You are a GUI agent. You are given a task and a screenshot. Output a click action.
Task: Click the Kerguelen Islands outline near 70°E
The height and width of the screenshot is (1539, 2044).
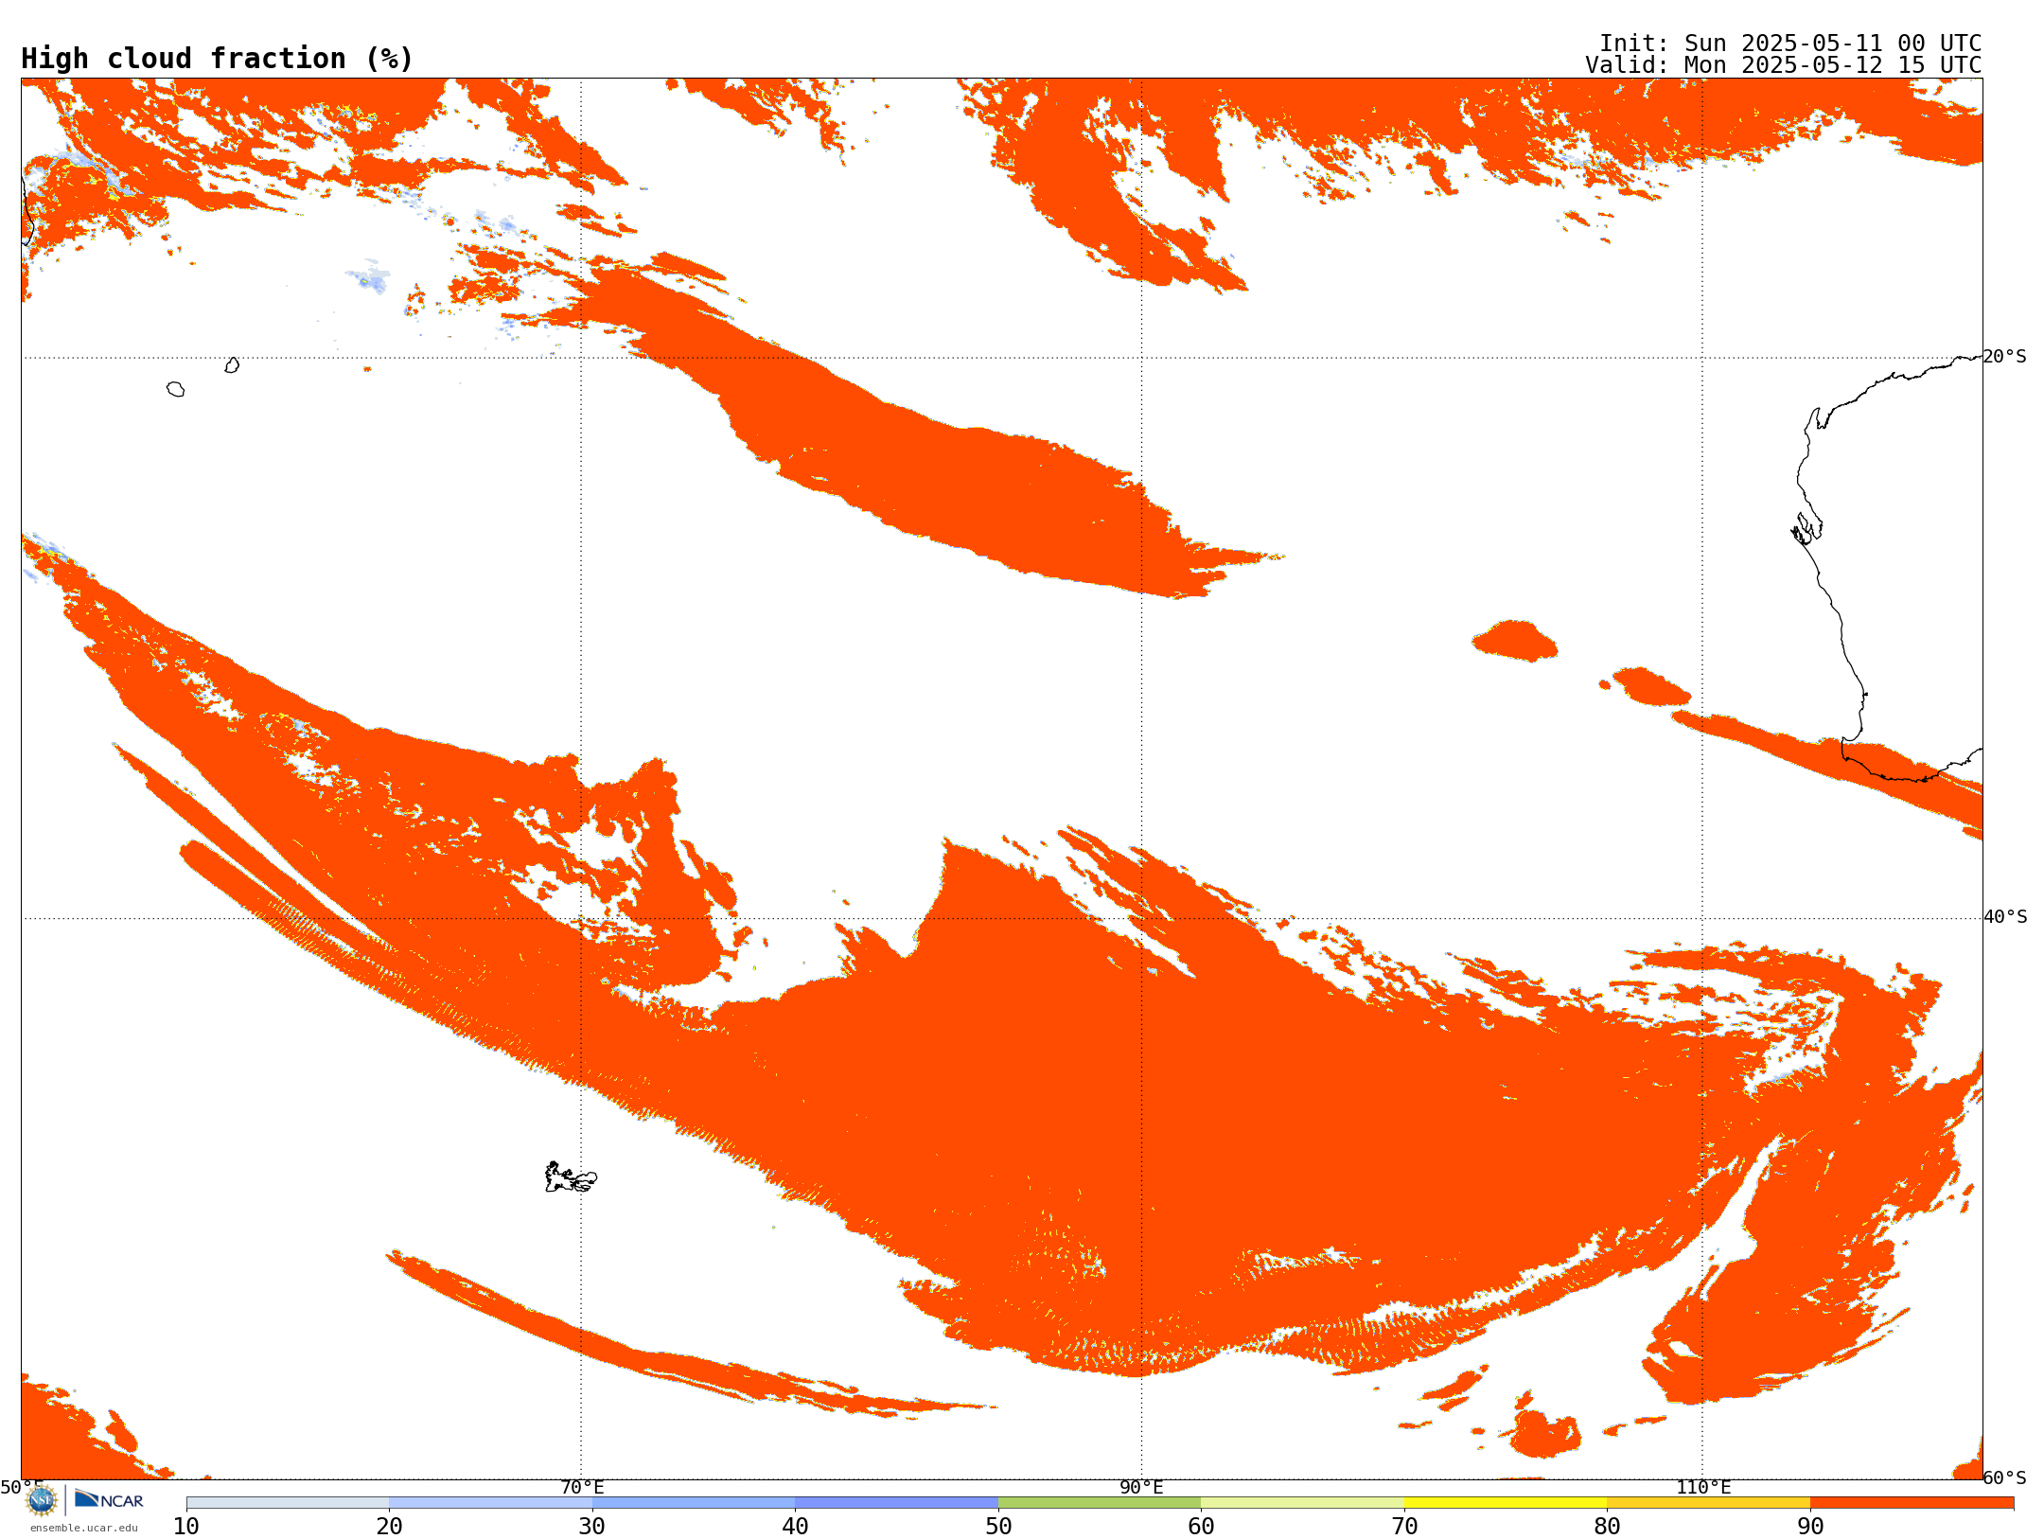click(x=570, y=1177)
